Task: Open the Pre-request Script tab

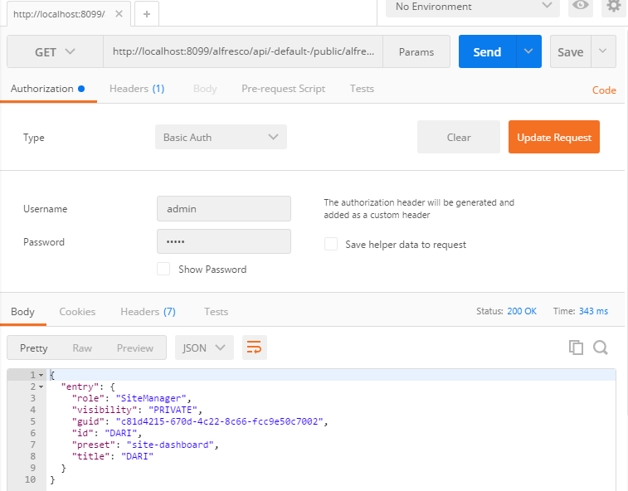Action: click(x=283, y=89)
